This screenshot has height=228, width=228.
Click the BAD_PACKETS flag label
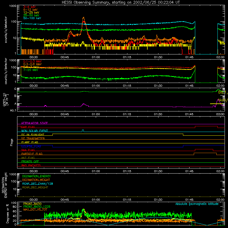pyautogui.click(x=31, y=165)
